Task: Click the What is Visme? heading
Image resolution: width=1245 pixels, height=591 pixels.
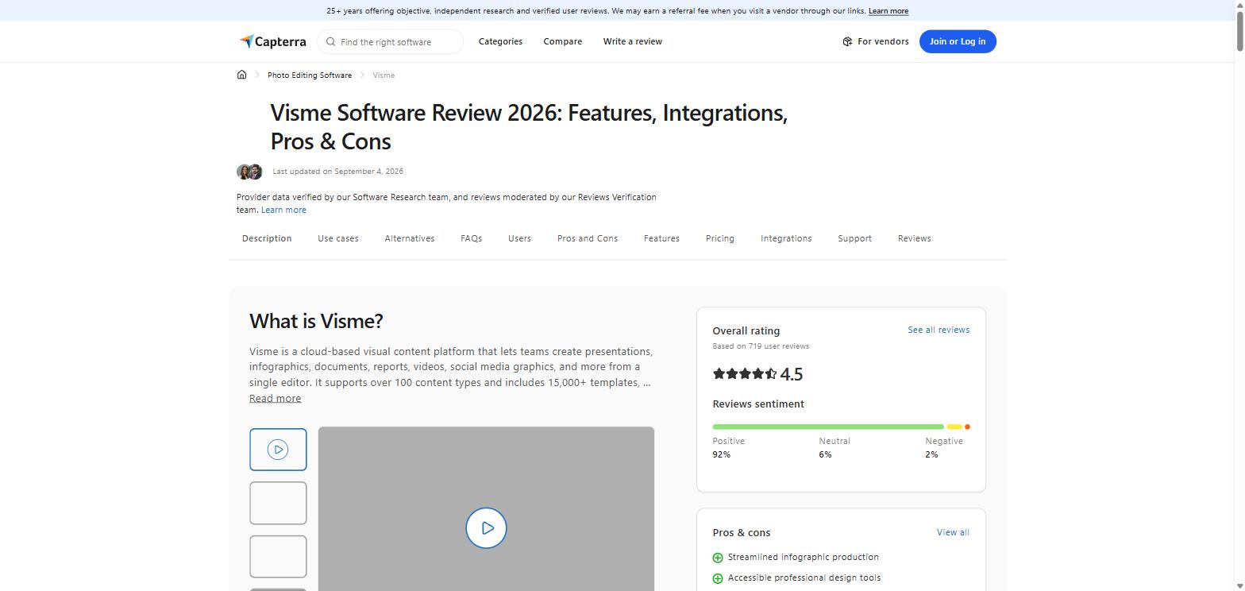Action: pos(316,321)
